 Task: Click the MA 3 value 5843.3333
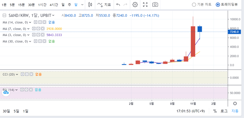(x=54, y=35)
